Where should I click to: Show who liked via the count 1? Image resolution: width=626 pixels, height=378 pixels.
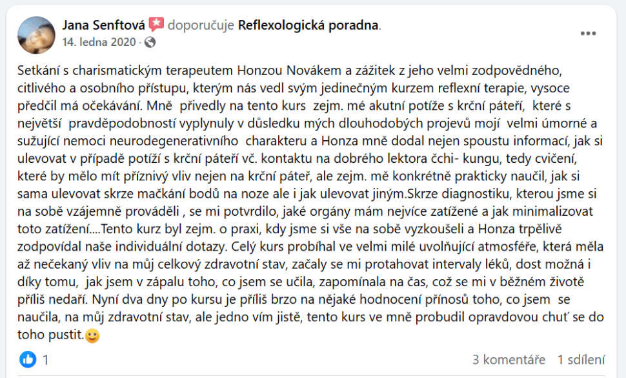click(x=46, y=360)
